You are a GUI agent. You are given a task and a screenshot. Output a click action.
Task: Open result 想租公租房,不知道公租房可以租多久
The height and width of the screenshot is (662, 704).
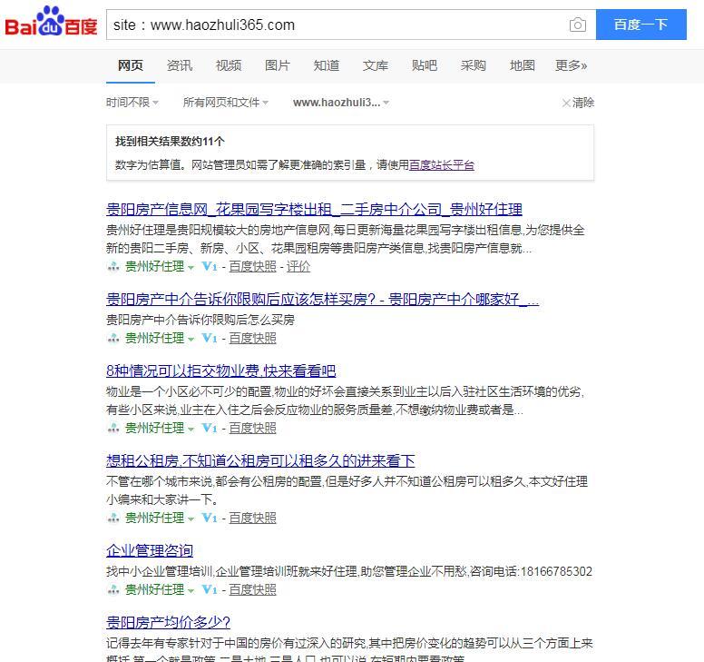260,460
